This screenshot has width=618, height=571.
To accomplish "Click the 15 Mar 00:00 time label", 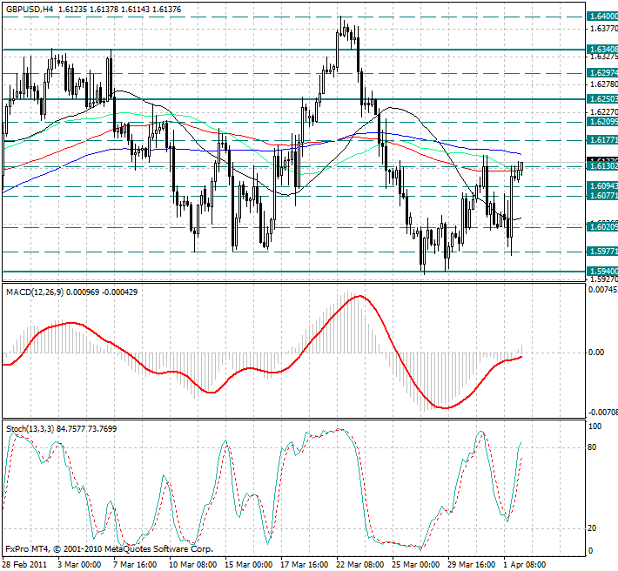I will (249, 565).
